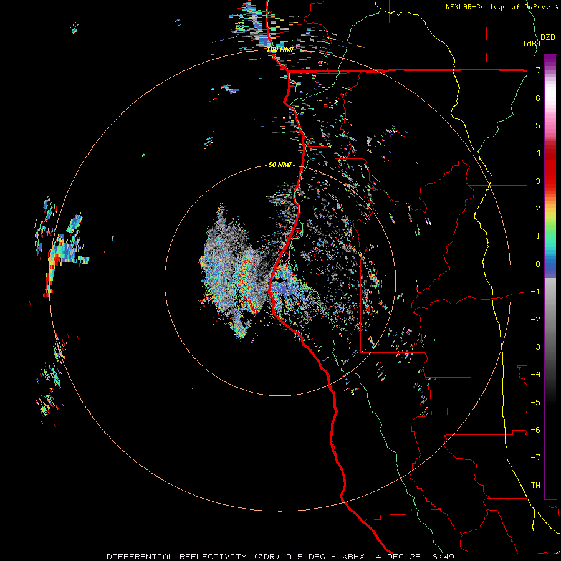This screenshot has width=561, height=561.
Task: Pick the purple top of the color bar
Action: point(550,61)
